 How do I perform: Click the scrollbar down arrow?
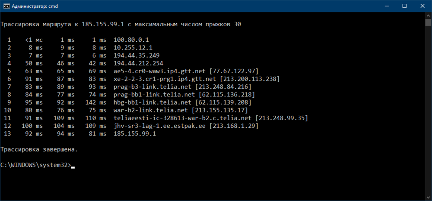(428, 196)
